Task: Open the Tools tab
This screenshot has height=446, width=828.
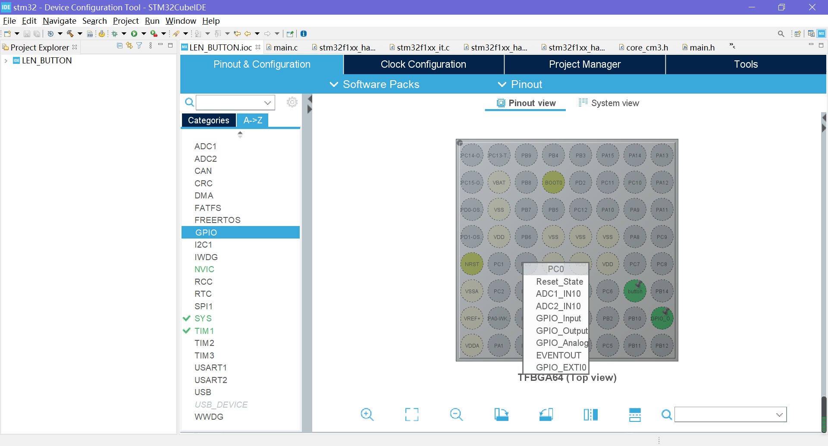Action: coord(746,64)
